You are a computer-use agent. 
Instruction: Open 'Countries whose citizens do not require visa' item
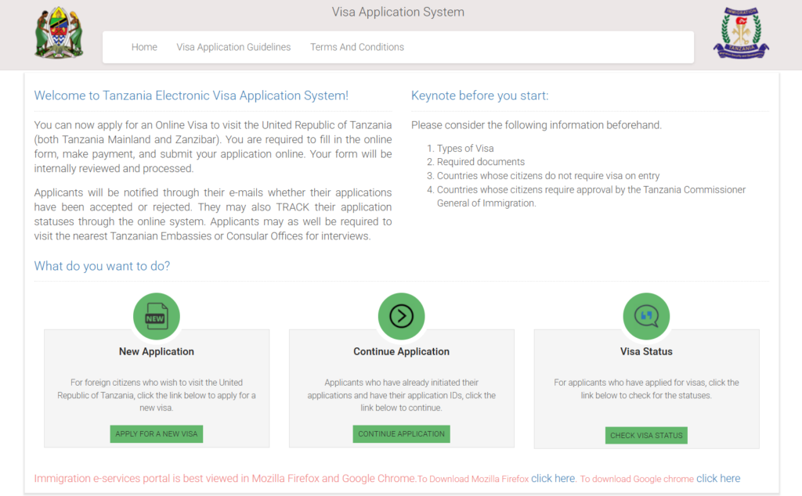(x=548, y=176)
